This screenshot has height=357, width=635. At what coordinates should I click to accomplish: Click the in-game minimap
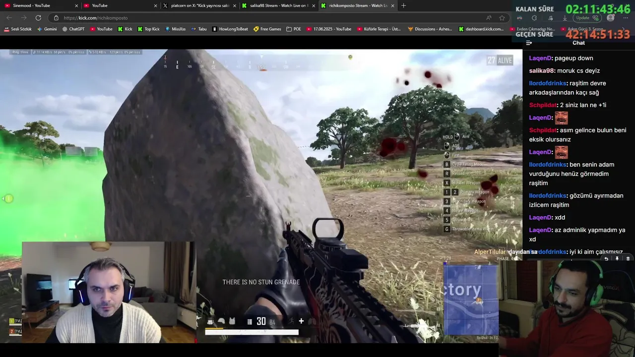coord(471,299)
